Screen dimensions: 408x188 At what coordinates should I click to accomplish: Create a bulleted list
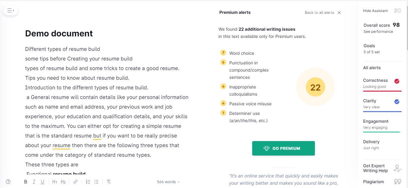96,182
